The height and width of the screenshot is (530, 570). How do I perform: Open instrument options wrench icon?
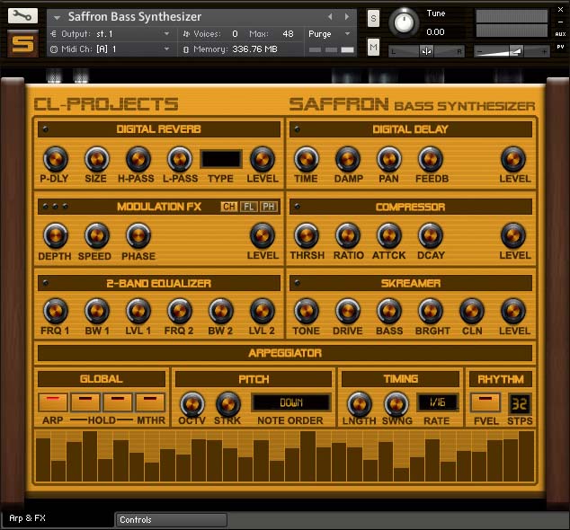pyautogui.click(x=22, y=15)
